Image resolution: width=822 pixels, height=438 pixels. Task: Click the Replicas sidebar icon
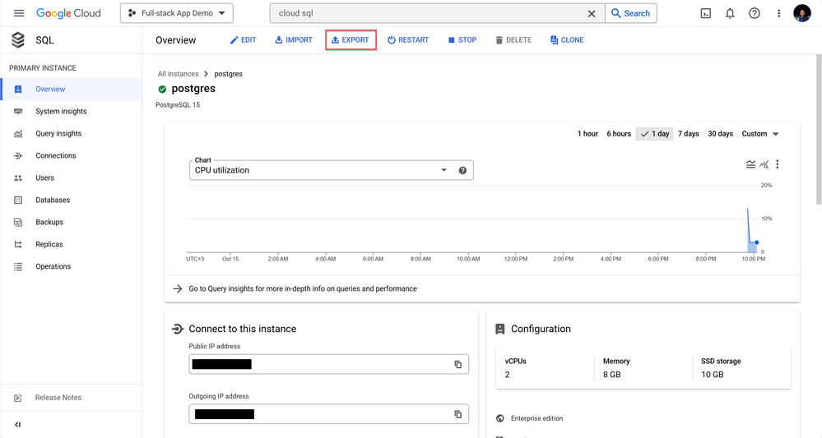pos(18,244)
